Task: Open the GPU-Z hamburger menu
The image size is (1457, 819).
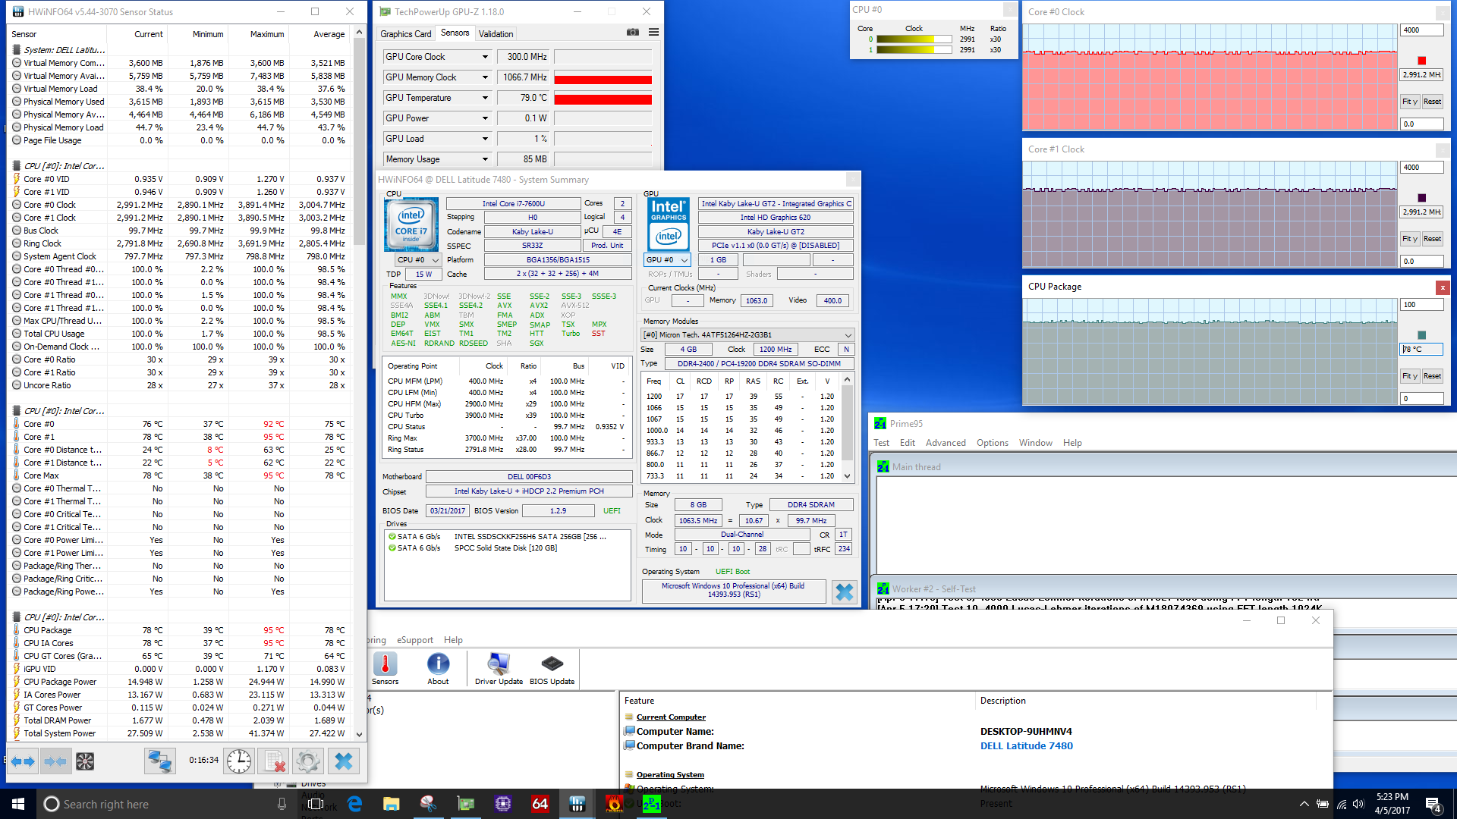Action: pyautogui.click(x=653, y=33)
